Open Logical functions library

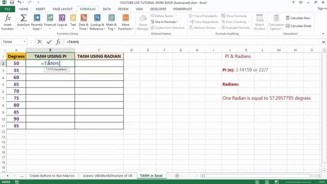(x=62, y=22)
